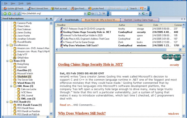187x118 pixels.
Task: Click the green browser Back arrow
Action: (5, 14)
